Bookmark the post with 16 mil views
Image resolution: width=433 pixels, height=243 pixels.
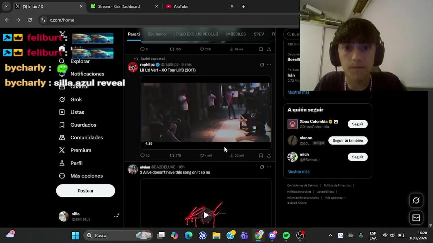pyautogui.click(x=261, y=49)
